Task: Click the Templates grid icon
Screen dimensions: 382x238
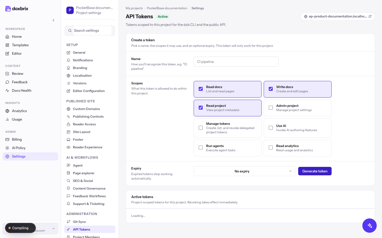Action: click(7, 45)
